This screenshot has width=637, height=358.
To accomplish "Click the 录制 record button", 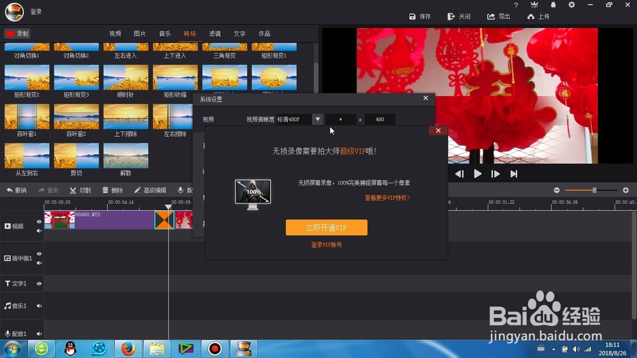I will tap(17, 34).
